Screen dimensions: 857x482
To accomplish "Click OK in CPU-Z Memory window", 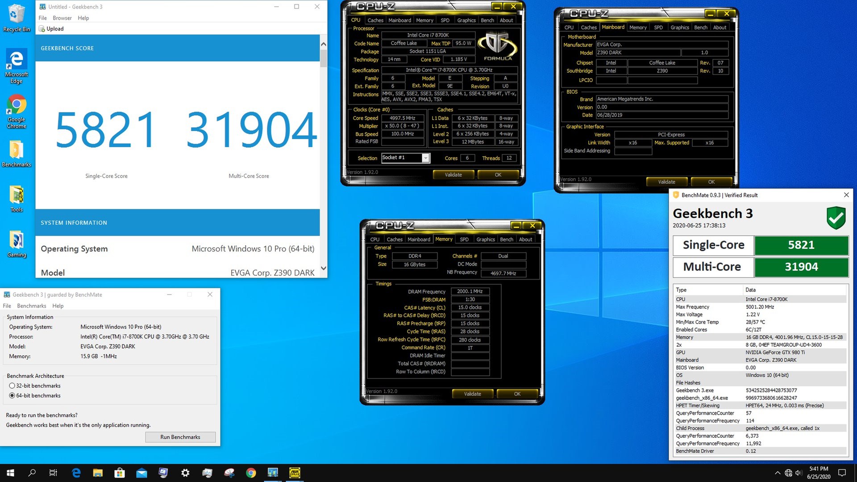I will [x=517, y=394].
